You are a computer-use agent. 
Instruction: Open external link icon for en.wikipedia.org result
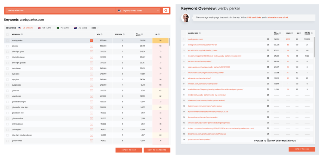(x=268, y=50)
